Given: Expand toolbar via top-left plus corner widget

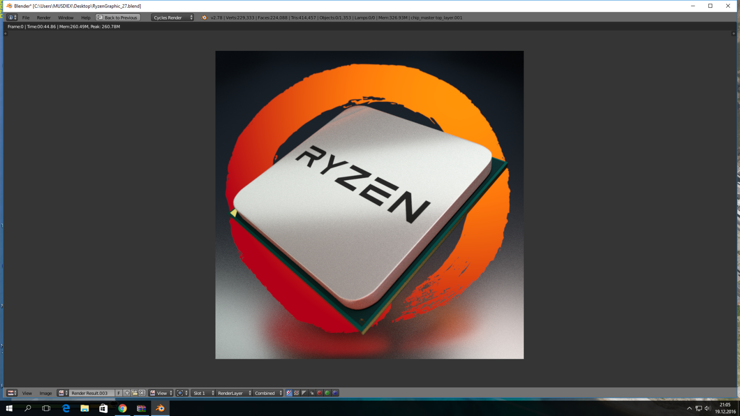Looking at the screenshot, I should pos(6,33).
